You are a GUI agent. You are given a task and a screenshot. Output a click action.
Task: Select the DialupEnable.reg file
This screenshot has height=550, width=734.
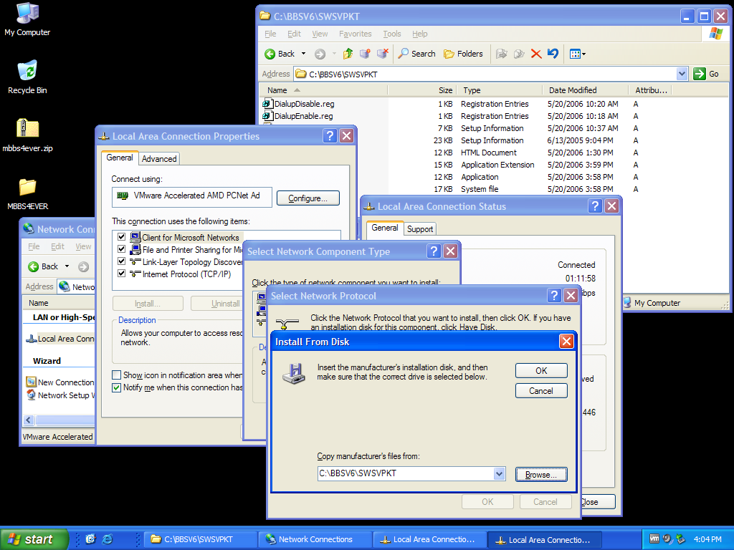coord(302,116)
